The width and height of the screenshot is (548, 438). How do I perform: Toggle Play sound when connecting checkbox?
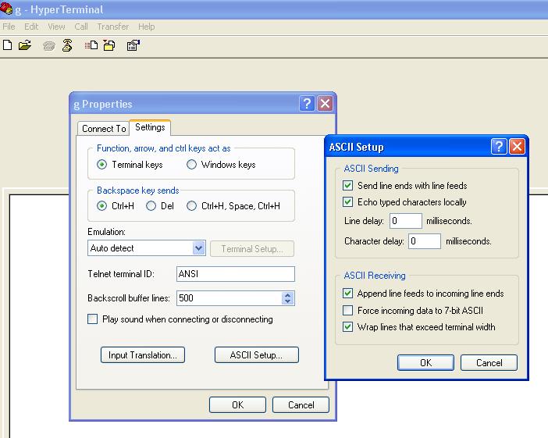[x=93, y=319]
